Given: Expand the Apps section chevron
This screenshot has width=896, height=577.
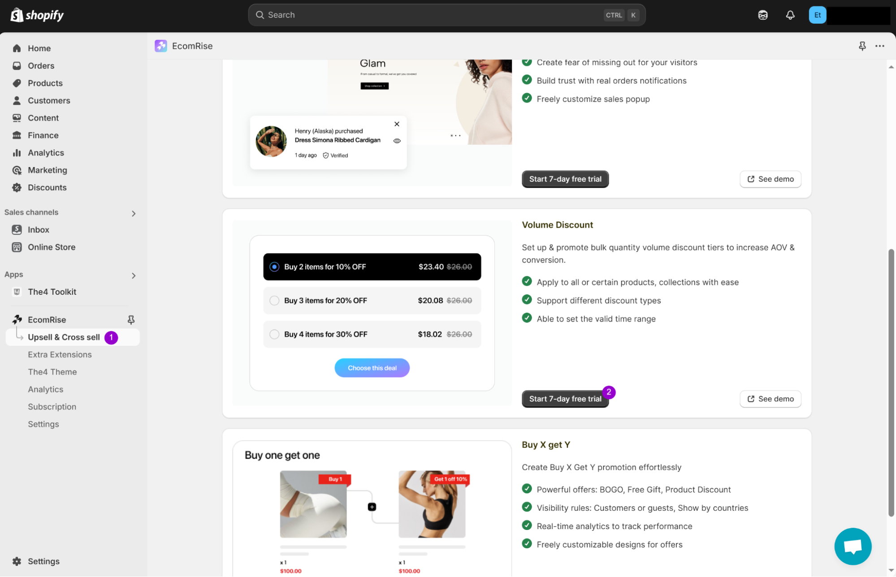Looking at the screenshot, I should (x=134, y=276).
